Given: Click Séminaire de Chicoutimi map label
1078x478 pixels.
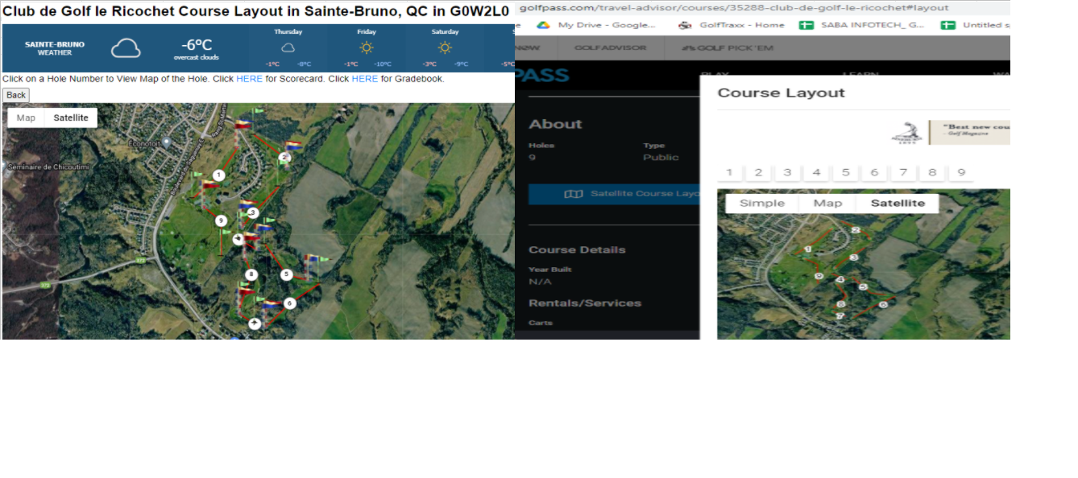Looking at the screenshot, I should tap(48, 167).
